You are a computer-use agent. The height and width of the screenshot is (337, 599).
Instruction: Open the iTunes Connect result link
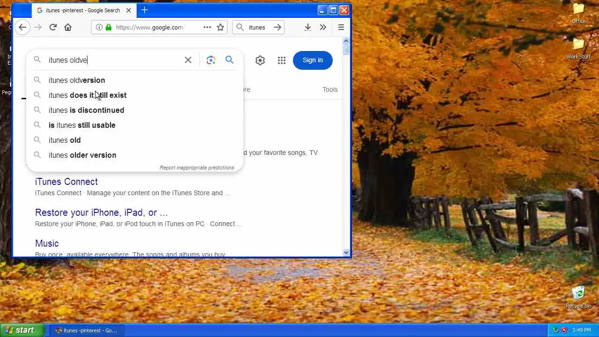[x=66, y=182]
